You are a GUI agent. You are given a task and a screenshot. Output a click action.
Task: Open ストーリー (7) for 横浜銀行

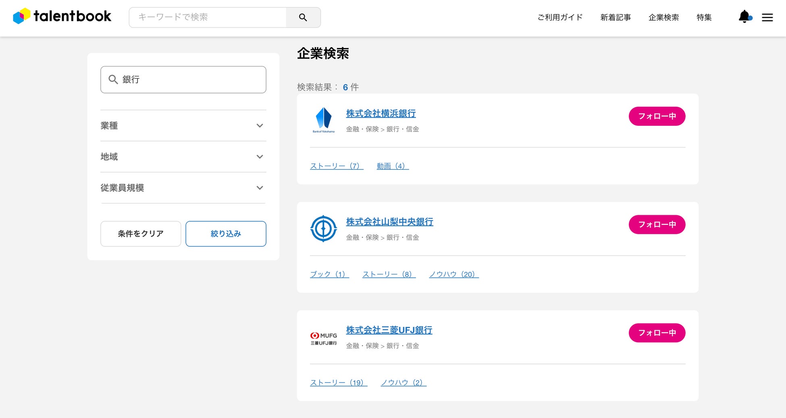coord(337,166)
